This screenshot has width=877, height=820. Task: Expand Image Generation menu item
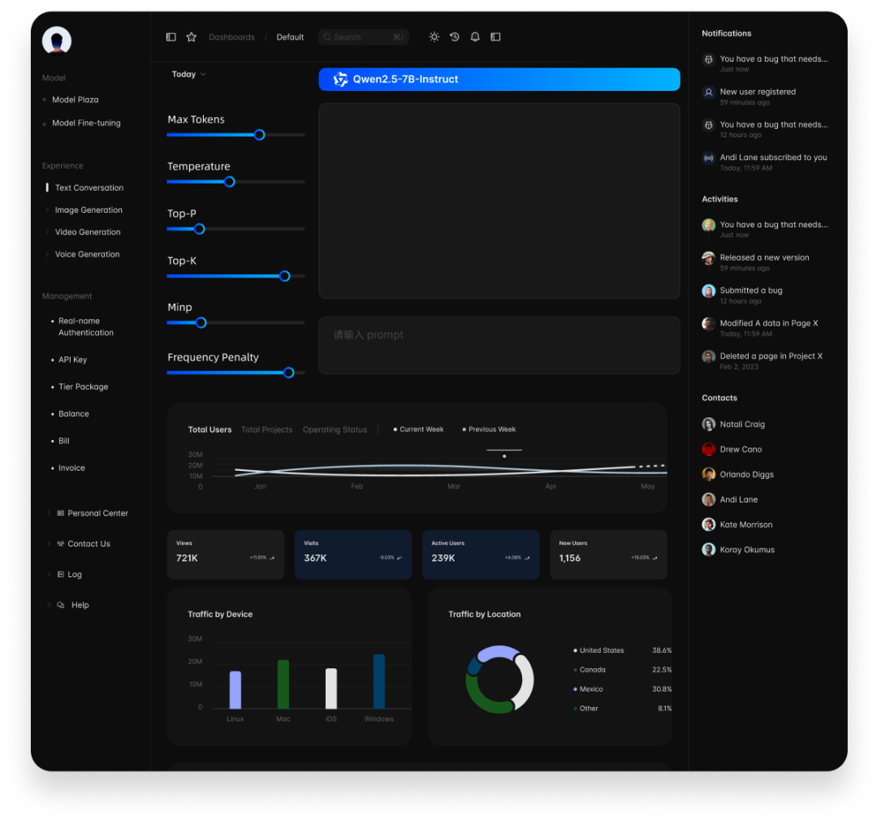point(47,209)
